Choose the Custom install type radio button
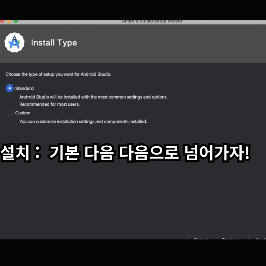 10,113
